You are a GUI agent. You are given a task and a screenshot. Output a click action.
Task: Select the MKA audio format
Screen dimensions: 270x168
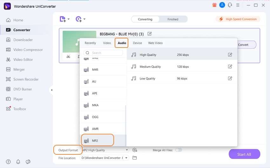coord(103,105)
